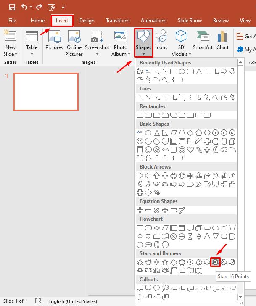Screen dimensions: 256x306
Task: Select slide 1 thumbnail
Action: 46,92
